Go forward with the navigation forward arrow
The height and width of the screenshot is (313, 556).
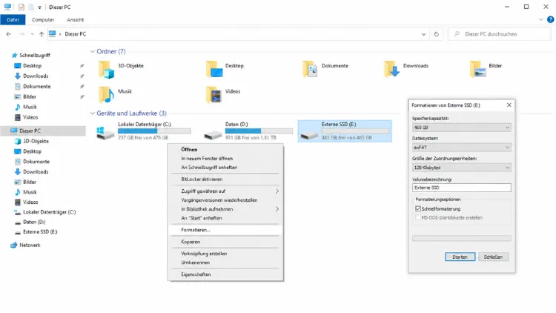(21, 34)
